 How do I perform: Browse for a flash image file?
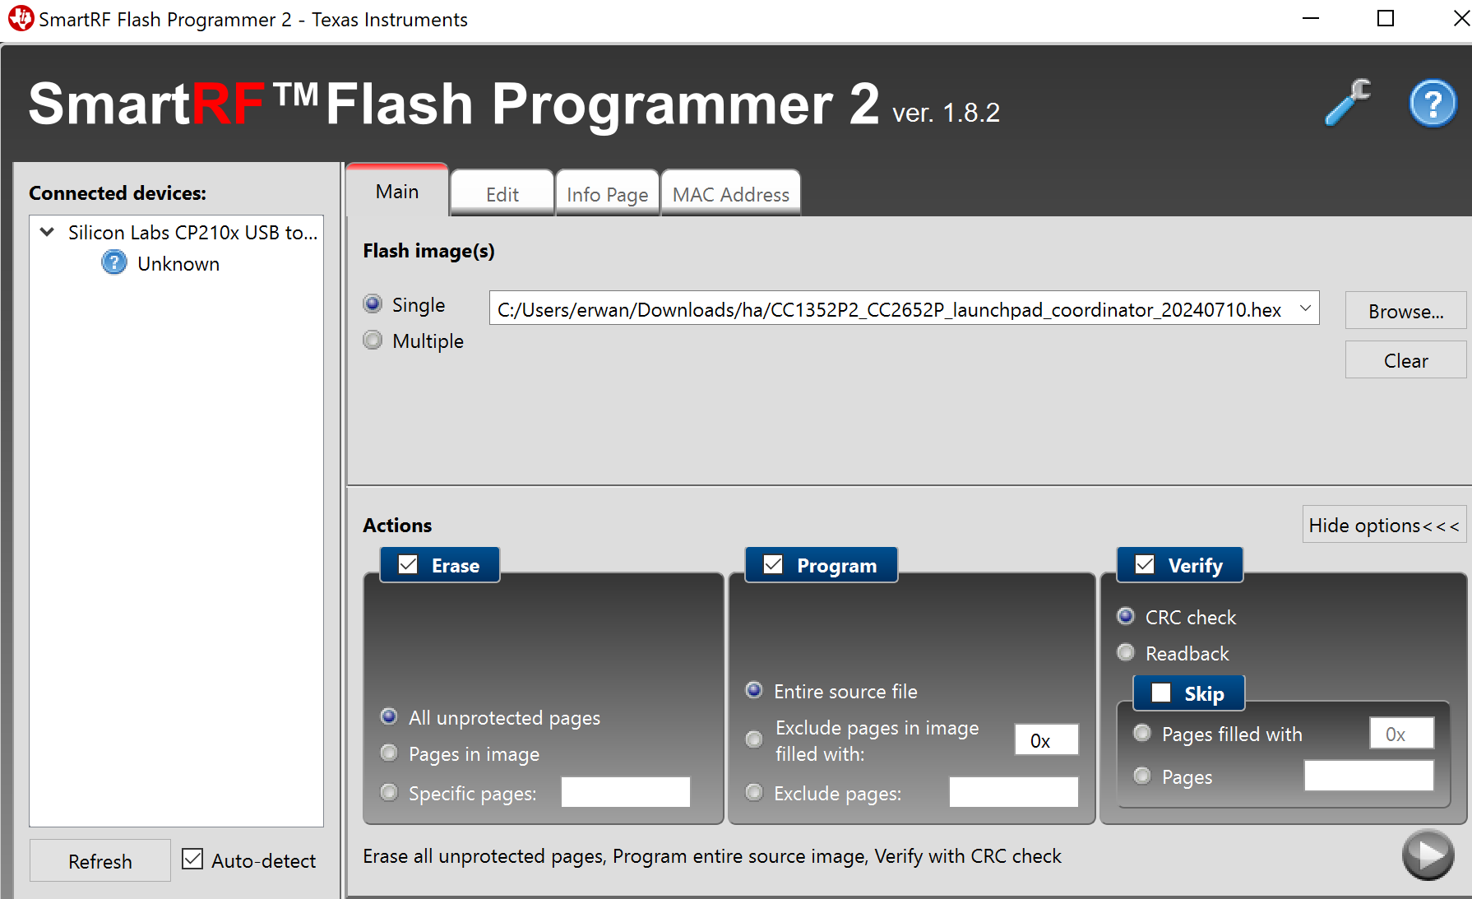pos(1405,311)
